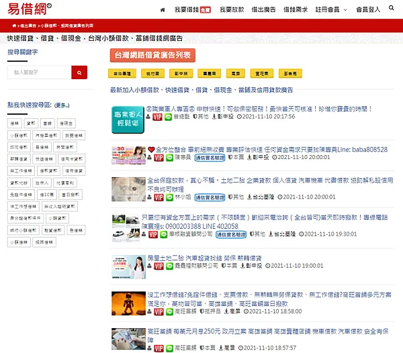
Task: Open the 全台保證放款 listing title
Action: click(270, 185)
